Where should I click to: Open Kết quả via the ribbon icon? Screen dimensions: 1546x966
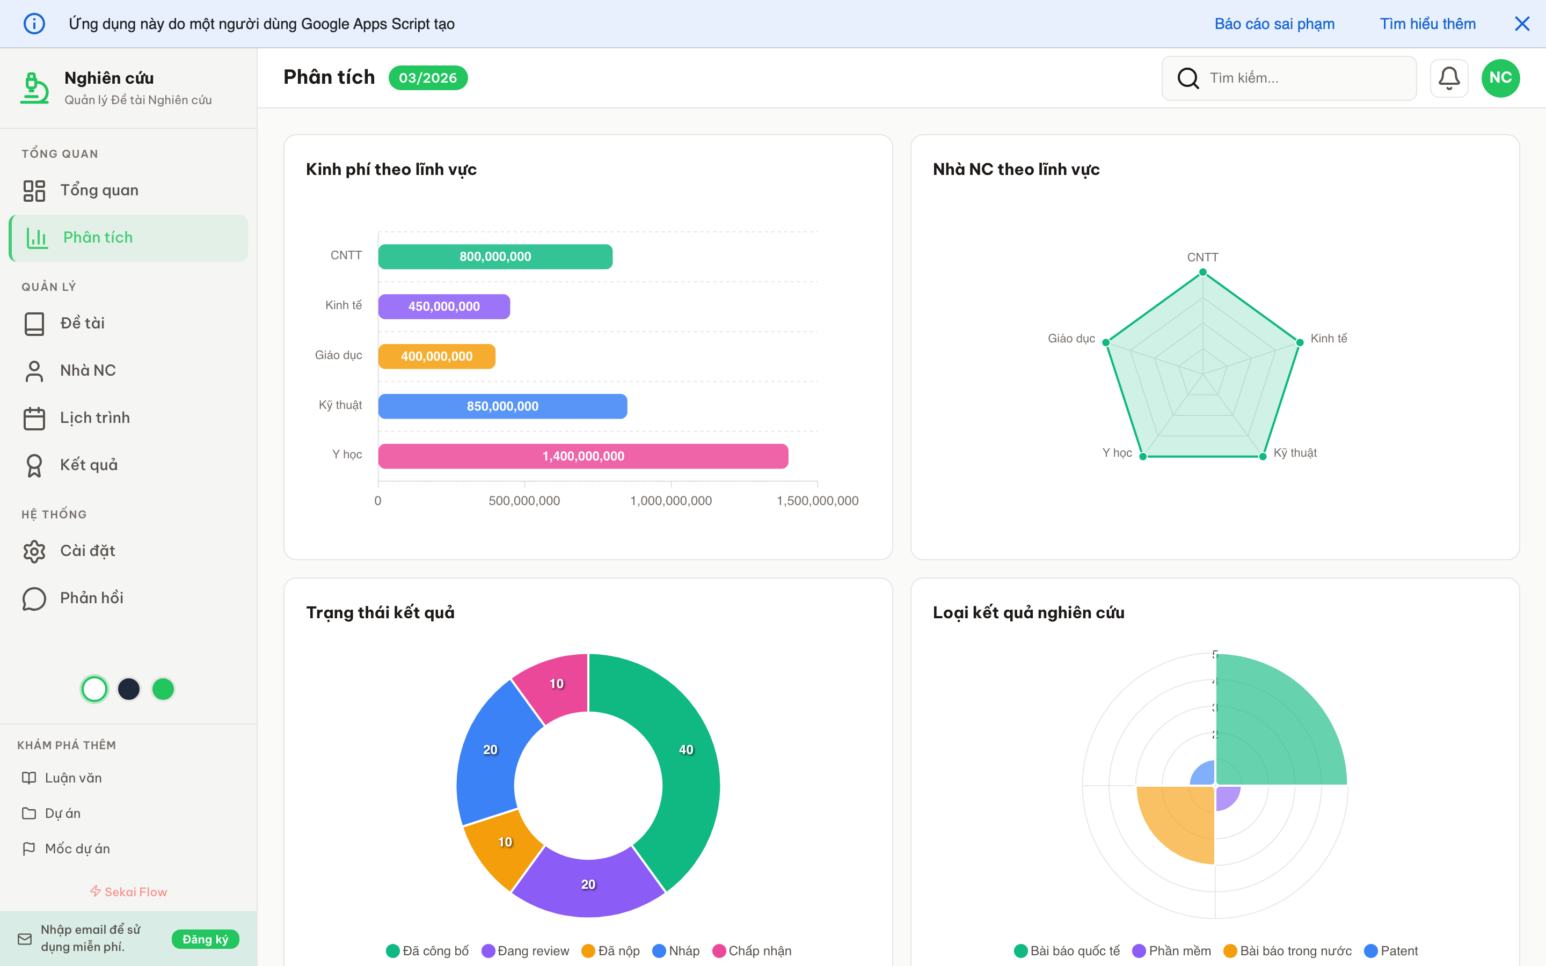point(34,464)
